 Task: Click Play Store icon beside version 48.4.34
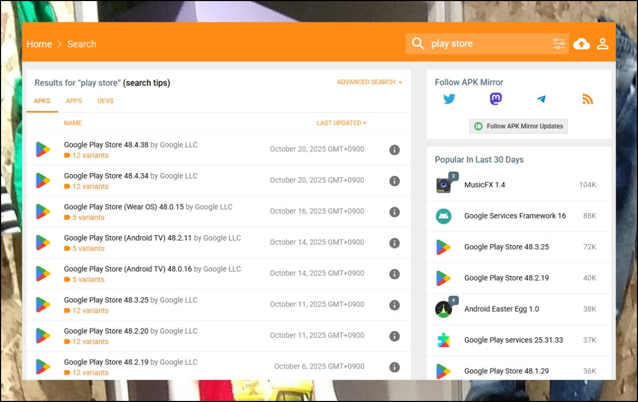(43, 181)
